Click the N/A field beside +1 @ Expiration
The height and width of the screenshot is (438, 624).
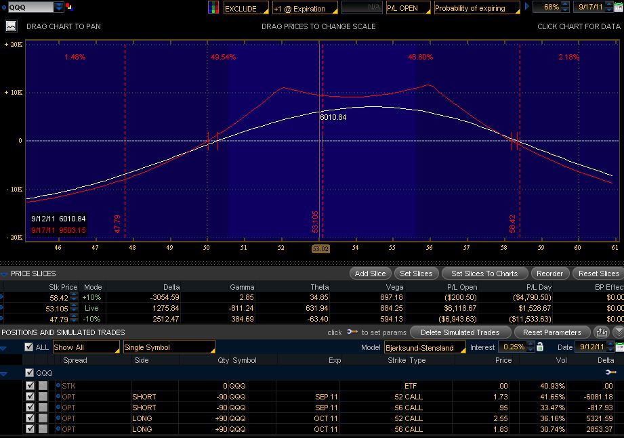click(362, 7)
